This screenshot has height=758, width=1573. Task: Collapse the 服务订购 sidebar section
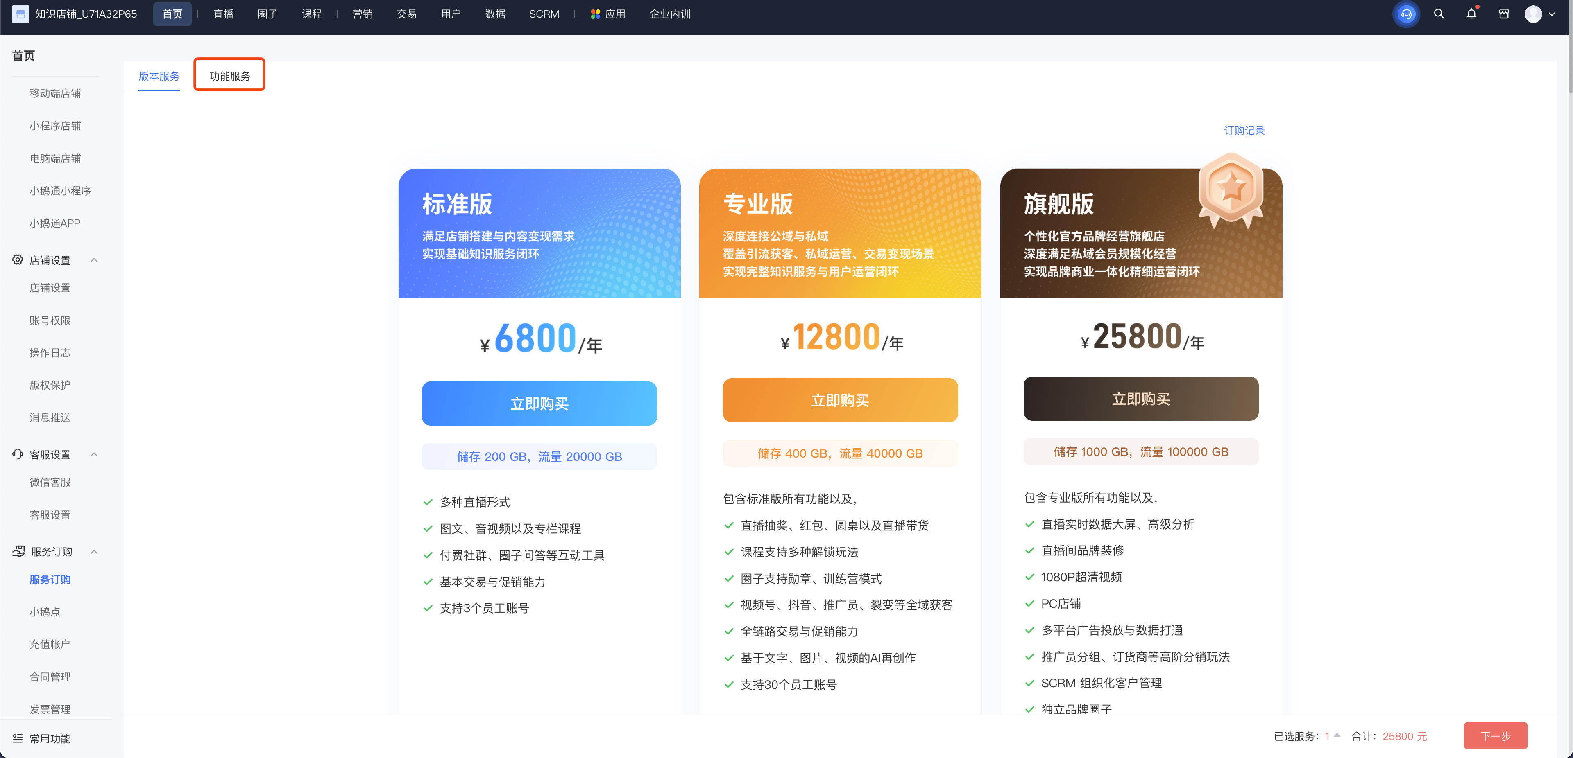tap(94, 552)
